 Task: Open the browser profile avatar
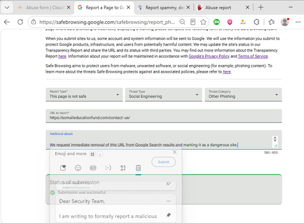tap(285, 22)
